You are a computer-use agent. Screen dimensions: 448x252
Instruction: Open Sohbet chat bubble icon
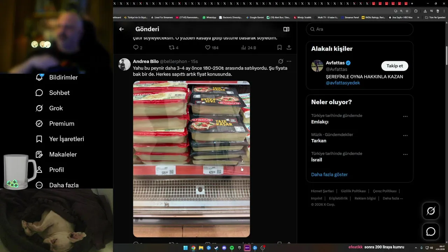tap(39, 93)
